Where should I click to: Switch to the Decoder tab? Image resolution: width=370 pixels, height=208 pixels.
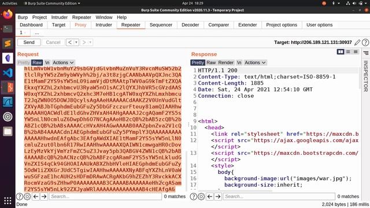(x=190, y=25)
